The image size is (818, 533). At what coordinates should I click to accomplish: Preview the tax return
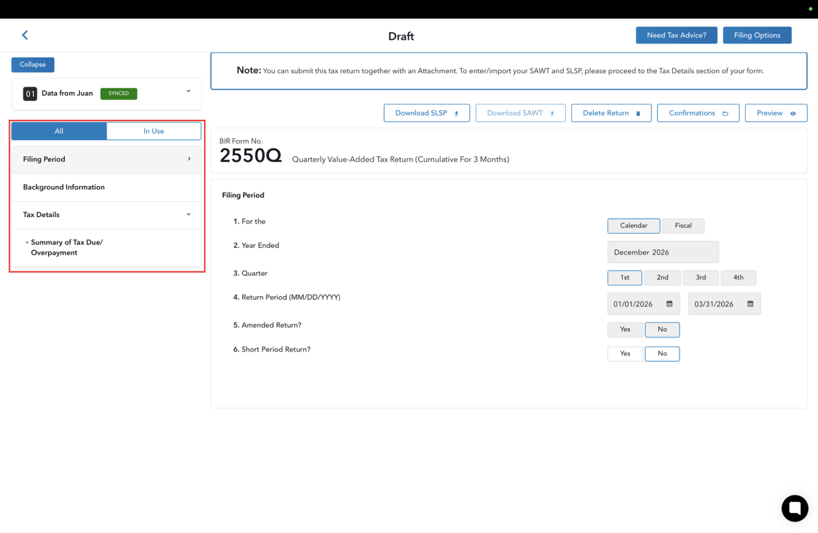point(776,113)
